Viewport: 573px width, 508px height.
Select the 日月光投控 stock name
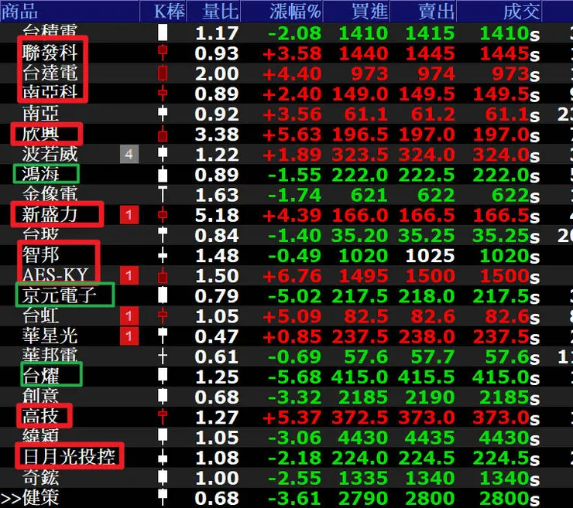(x=69, y=457)
